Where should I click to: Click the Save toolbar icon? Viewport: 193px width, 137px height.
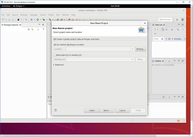9,19
